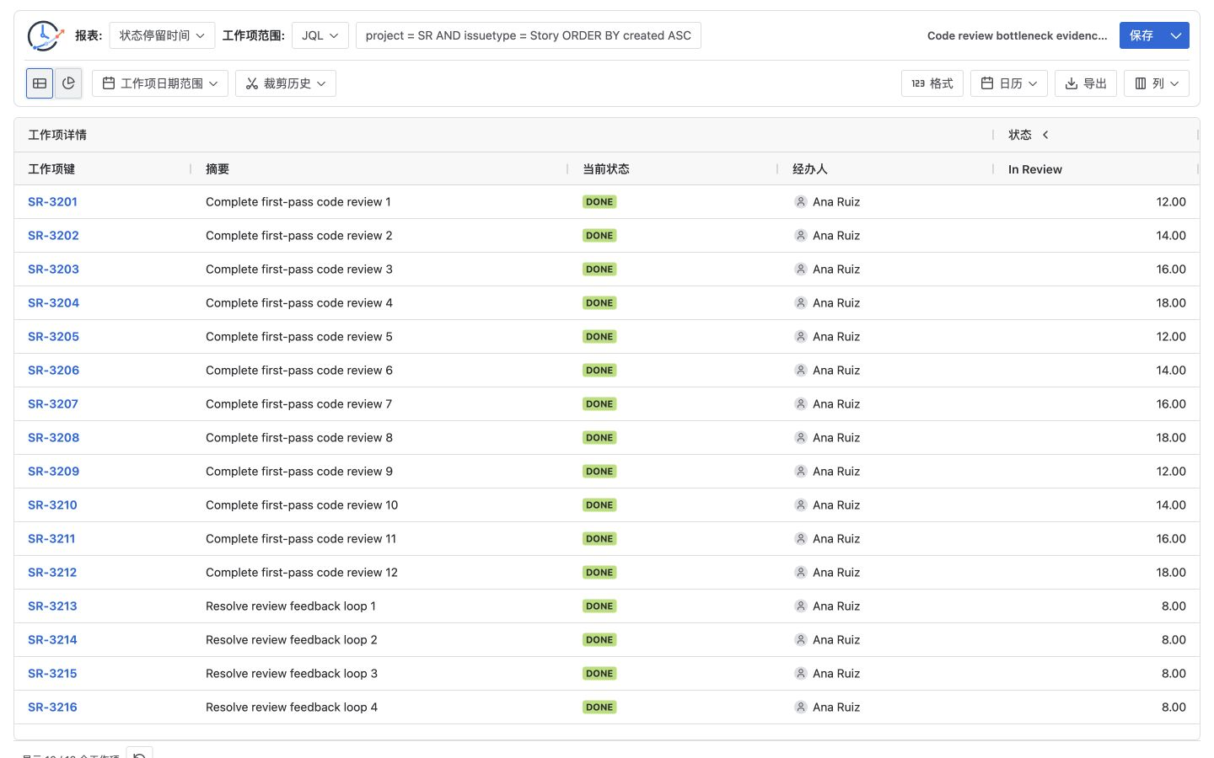Open the JQL scope type dropdown
This screenshot has height=758, width=1214.
(320, 35)
